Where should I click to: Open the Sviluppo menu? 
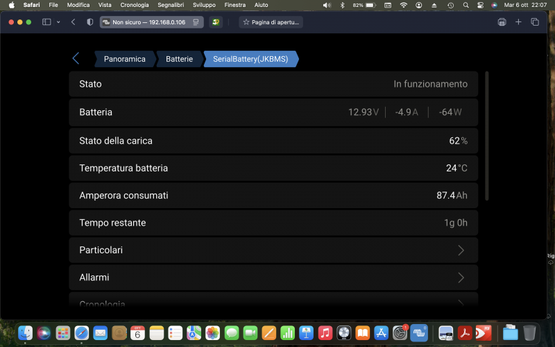[204, 5]
